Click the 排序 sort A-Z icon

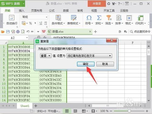119,18
